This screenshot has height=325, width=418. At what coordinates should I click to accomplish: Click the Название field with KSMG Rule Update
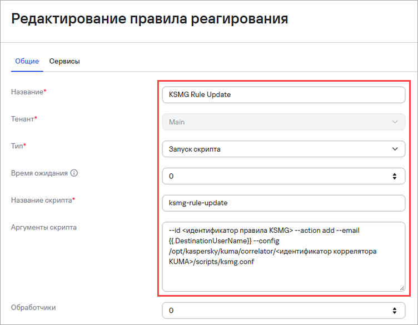click(283, 95)
